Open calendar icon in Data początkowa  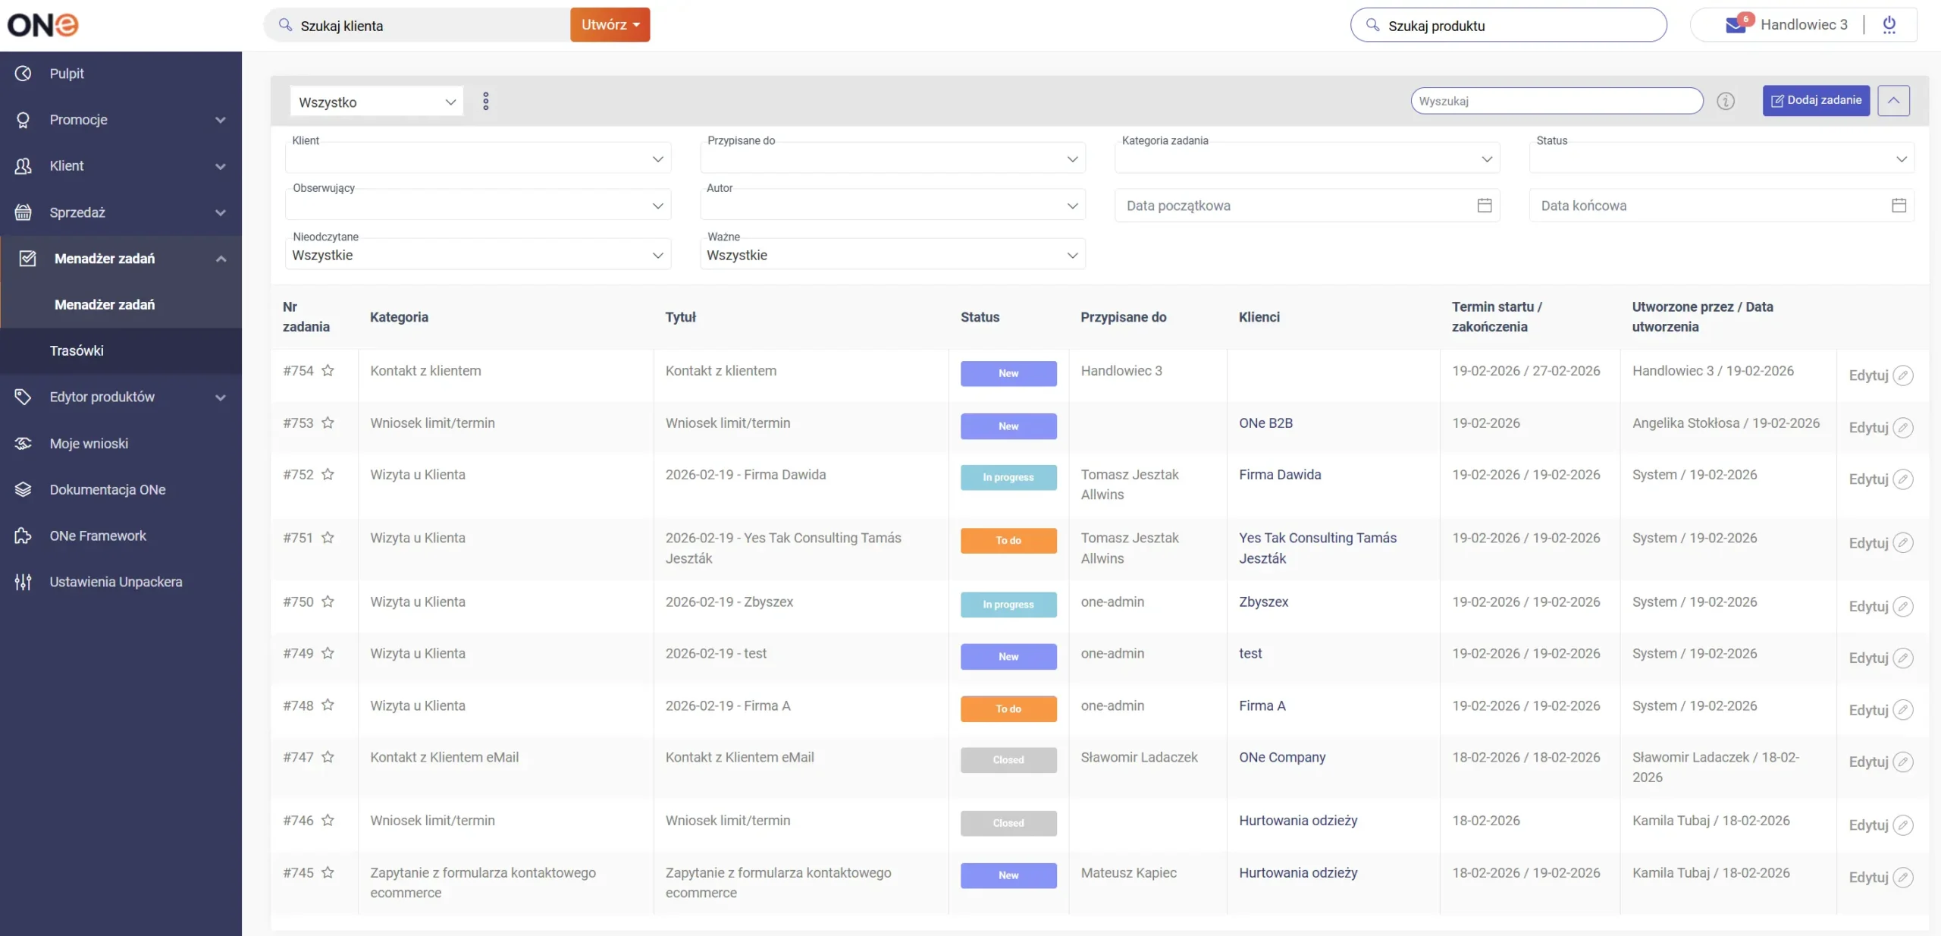1484,206
